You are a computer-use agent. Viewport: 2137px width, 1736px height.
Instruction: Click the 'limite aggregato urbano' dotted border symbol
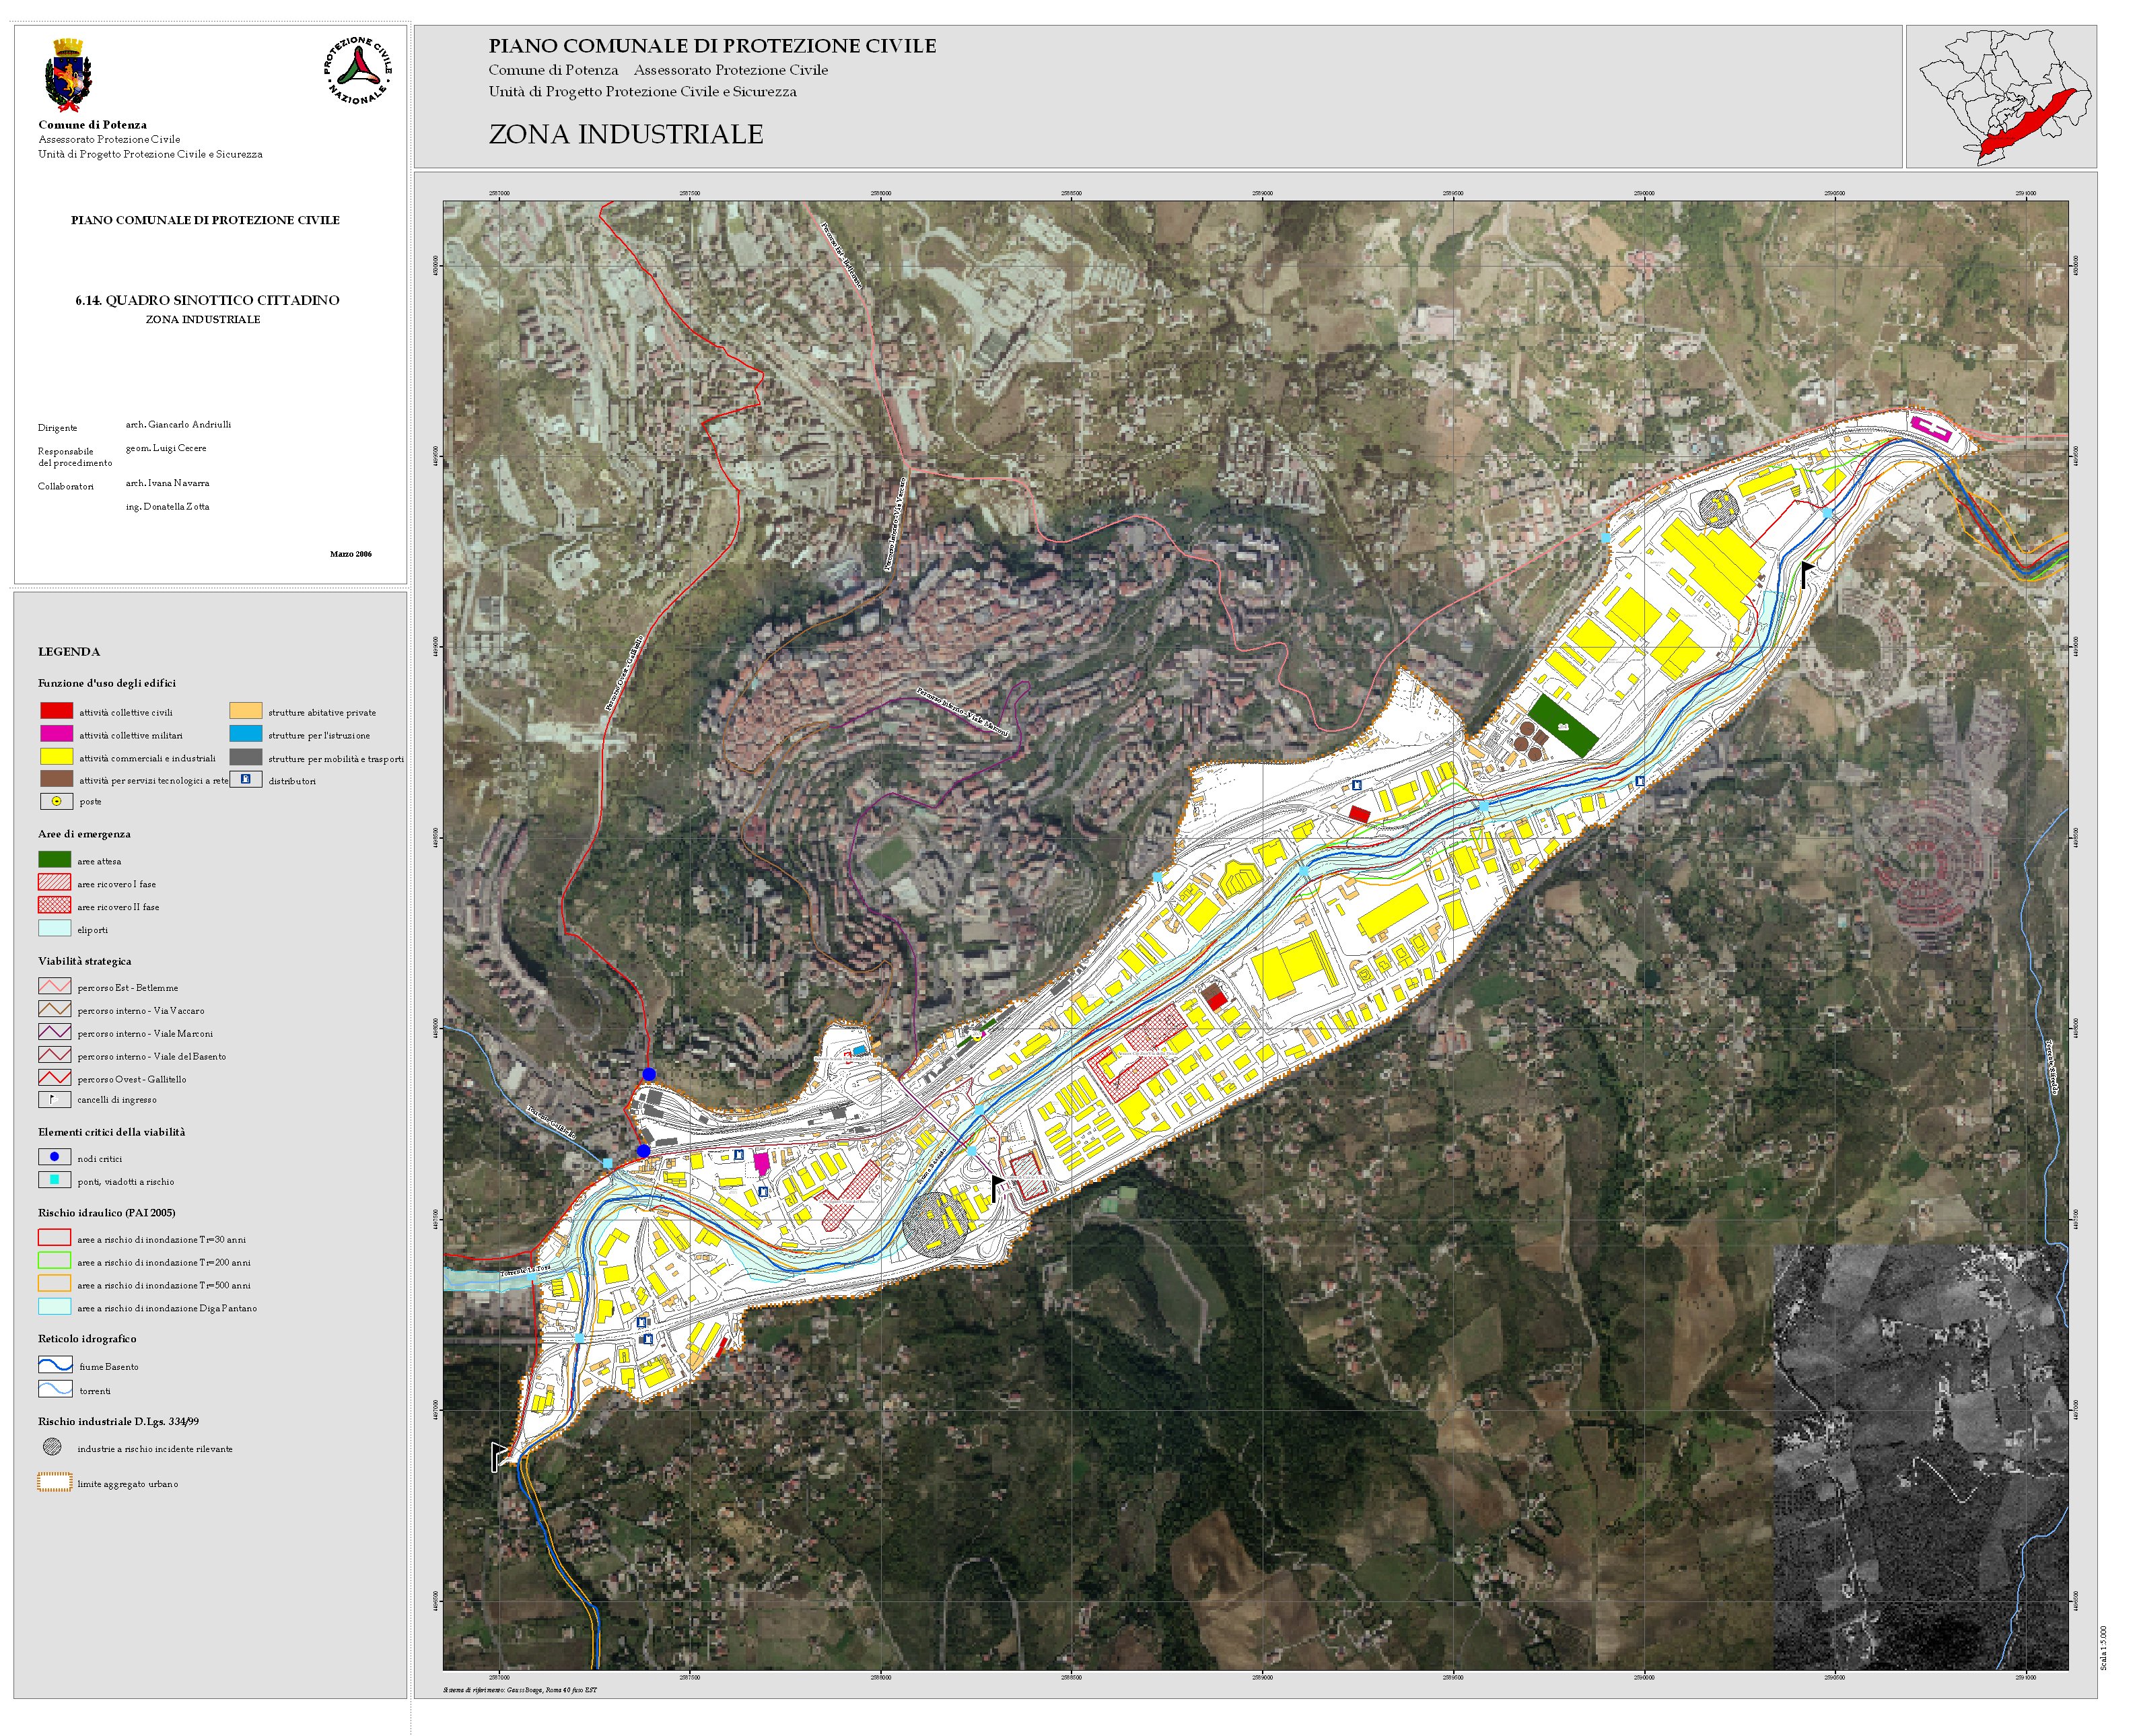tap(54, 1483)
